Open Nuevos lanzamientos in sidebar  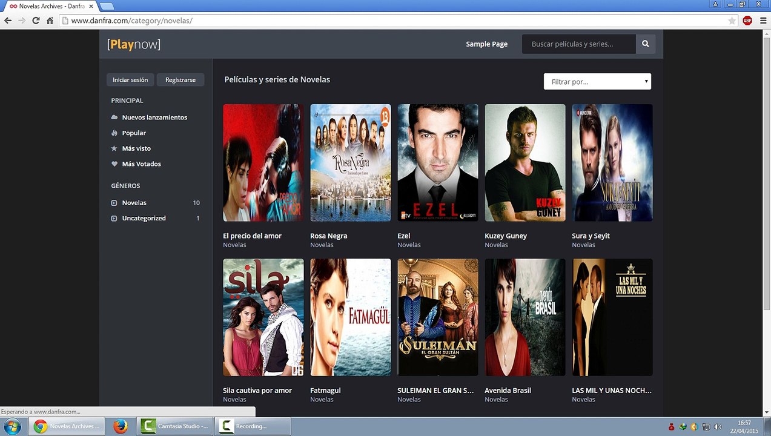154,117
